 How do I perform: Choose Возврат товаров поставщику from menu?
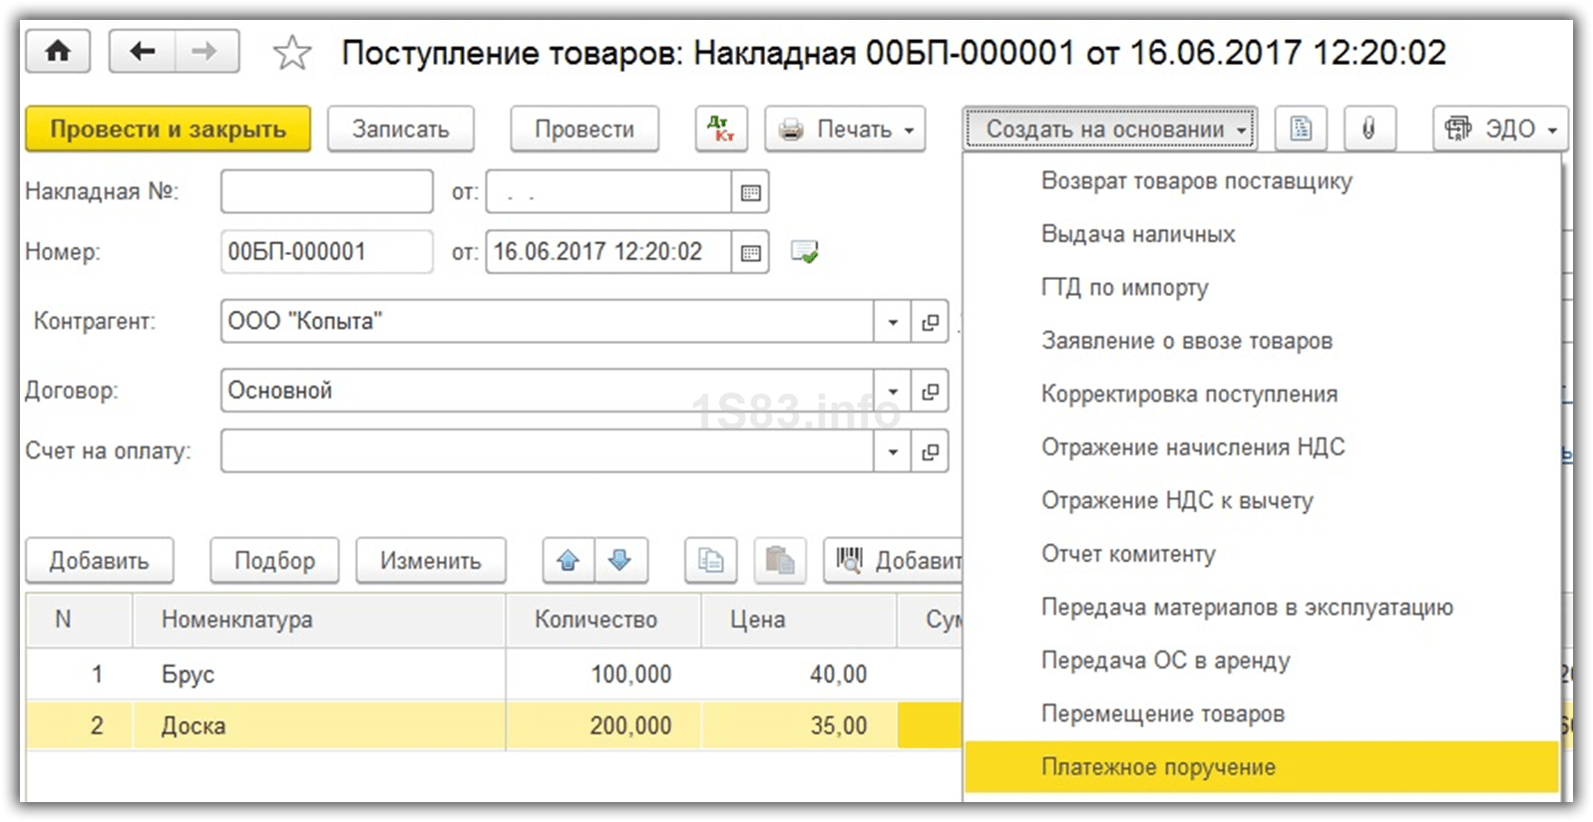[1196, 181]
